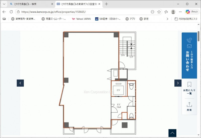Open browser settings and more menu
This screenshot has width=201, height=138.
(x=180, y=12)
